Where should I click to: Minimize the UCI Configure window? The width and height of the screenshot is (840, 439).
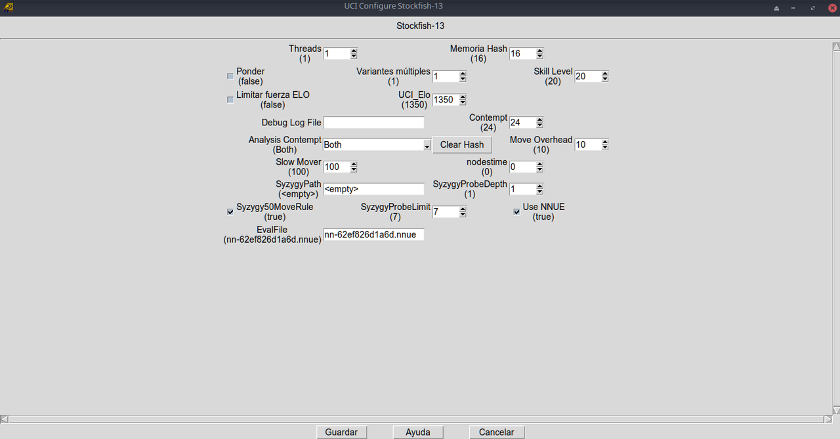click(794, 8)
